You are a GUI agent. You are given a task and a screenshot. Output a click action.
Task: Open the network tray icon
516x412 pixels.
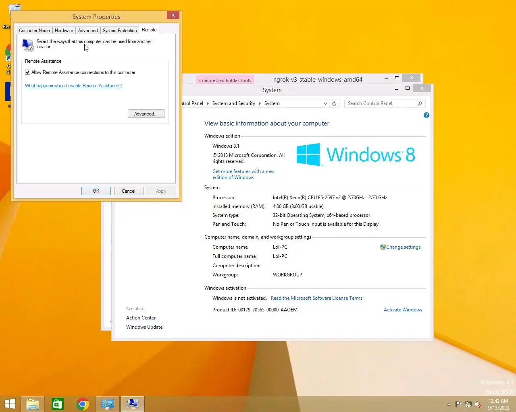click(468, 404)
